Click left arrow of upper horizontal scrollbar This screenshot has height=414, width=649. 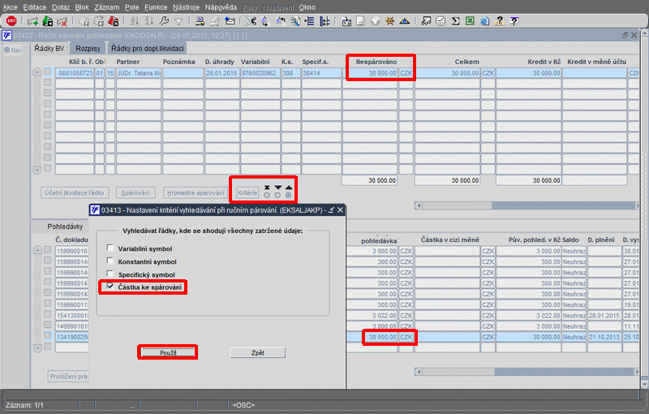[419, 205]
